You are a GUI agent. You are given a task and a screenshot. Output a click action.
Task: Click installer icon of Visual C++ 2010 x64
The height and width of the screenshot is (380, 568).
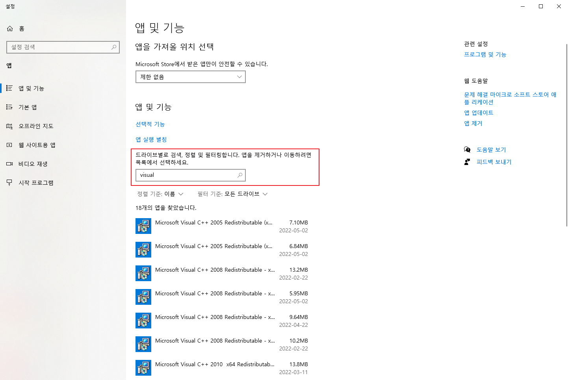point(143,368)
